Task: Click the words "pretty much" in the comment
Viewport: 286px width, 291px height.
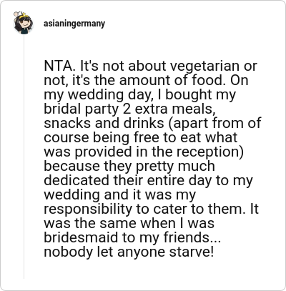Action: click(175, 166)
